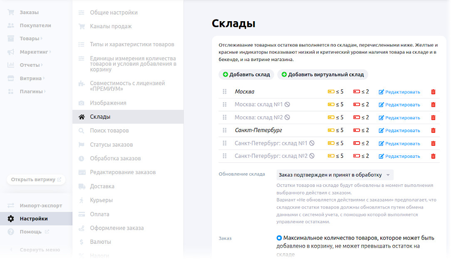Click the trash icon for Санкт-Петербург: склад №2
Screen dimensions: 451x260
pos(433,156)
